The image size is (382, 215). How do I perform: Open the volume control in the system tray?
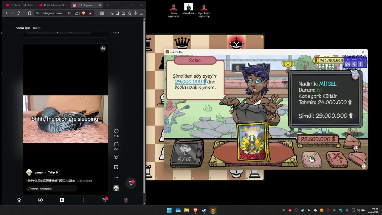358,210
